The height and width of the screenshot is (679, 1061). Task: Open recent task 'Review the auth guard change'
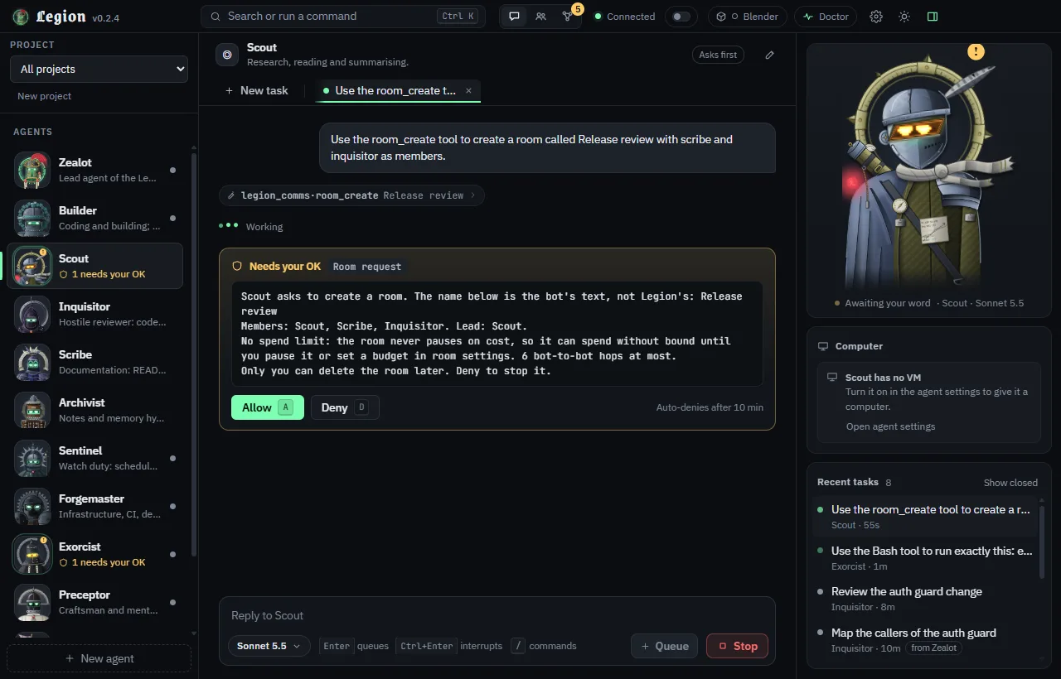point(925,599)
